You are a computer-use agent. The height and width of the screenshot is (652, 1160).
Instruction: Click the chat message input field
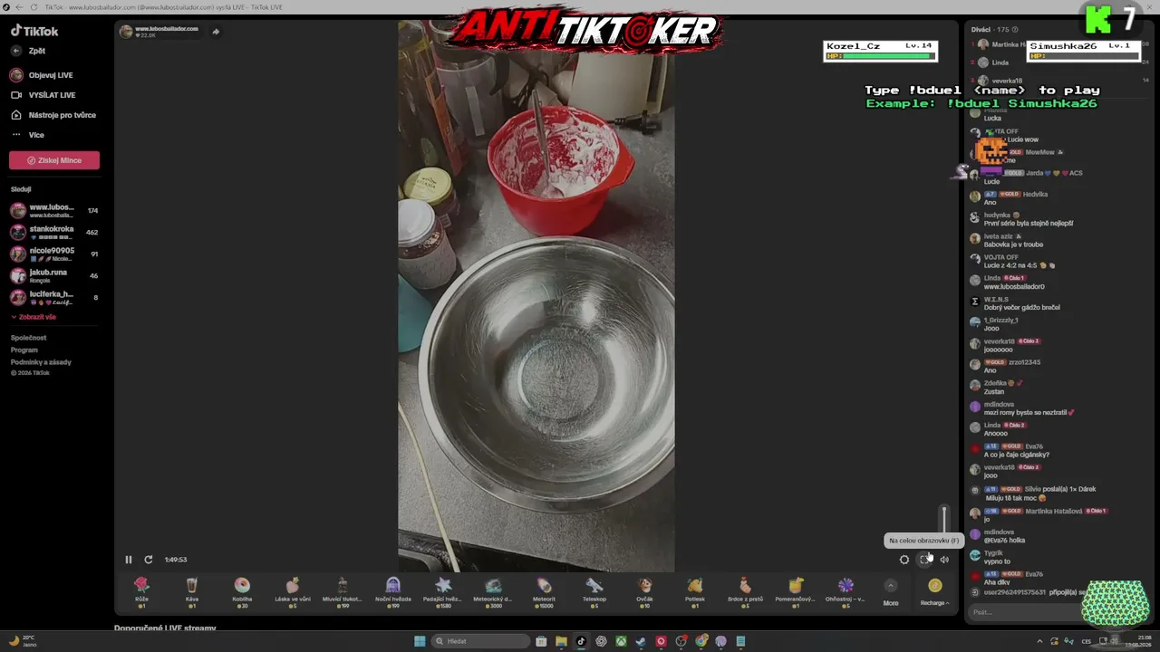(x=1024, y=612)
